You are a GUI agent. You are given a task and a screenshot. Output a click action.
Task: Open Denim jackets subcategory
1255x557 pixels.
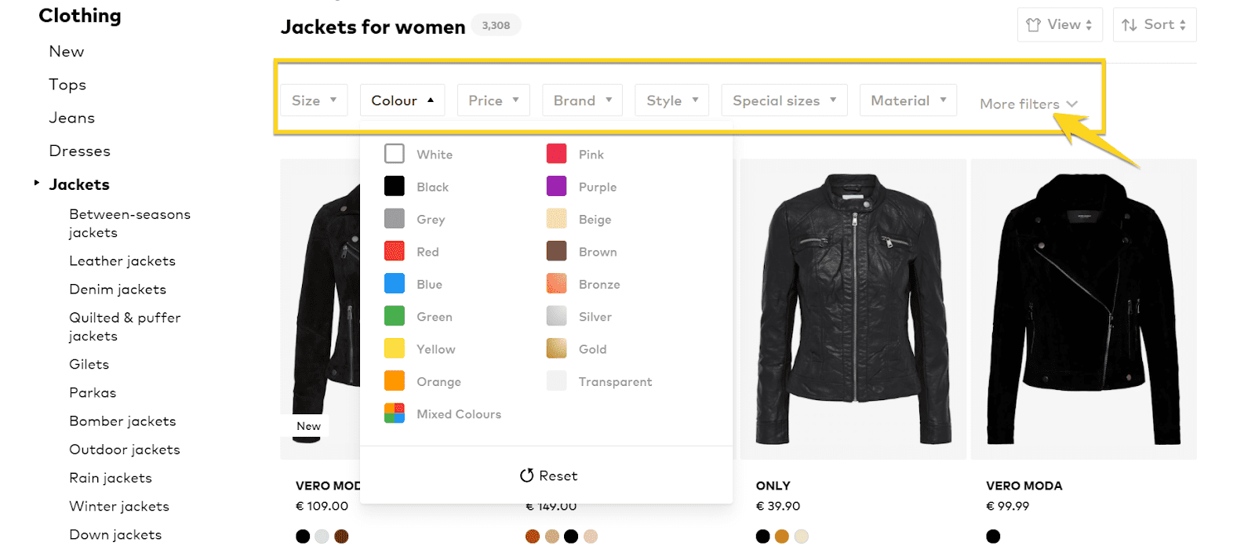click(x=118, y=289)
